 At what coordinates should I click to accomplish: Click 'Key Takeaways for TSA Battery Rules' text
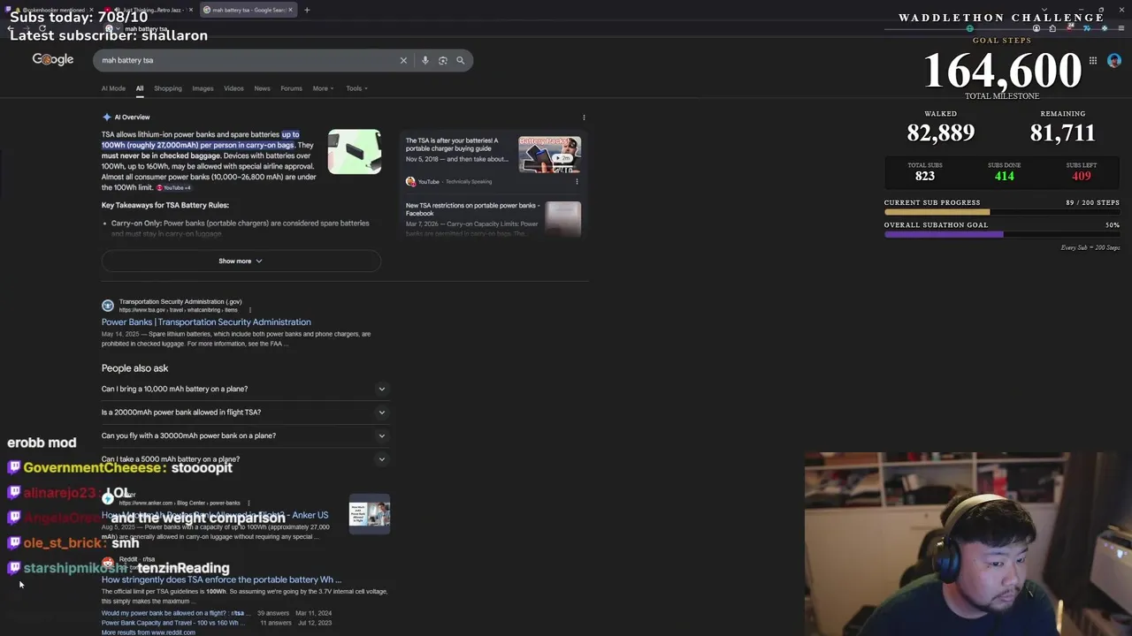pyautogui.click(x=165, y=205)
